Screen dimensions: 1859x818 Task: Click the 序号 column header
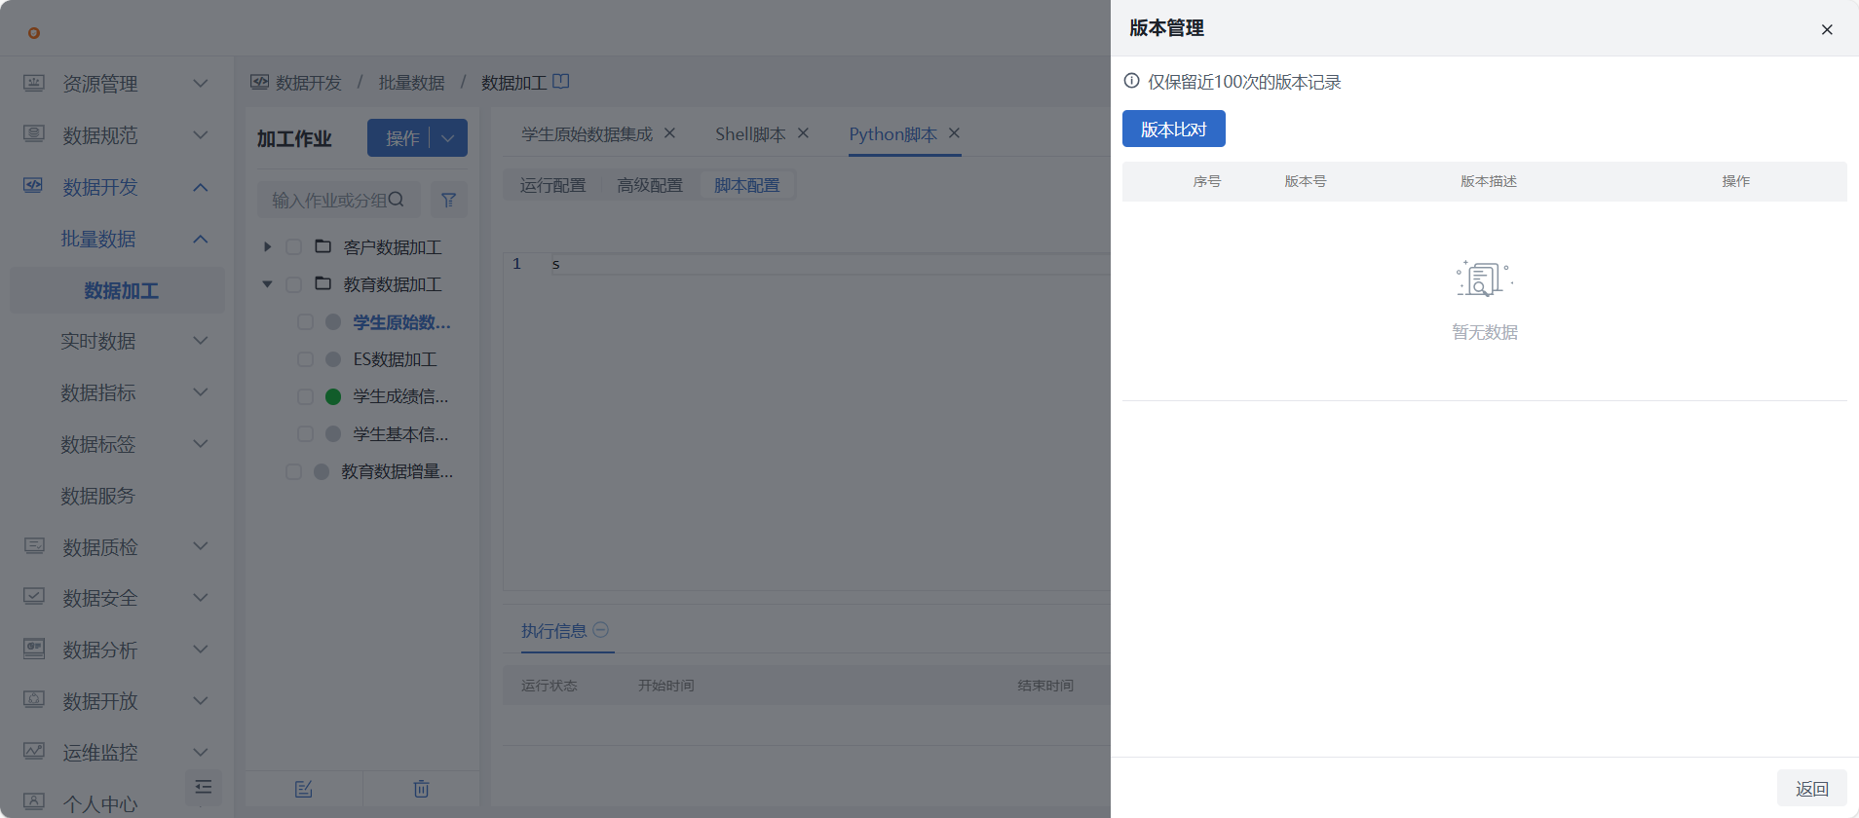1207,181
